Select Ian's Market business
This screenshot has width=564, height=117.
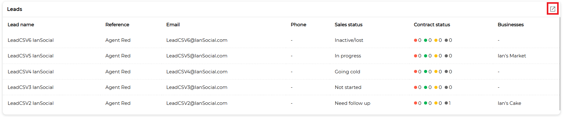pos(512,56)
